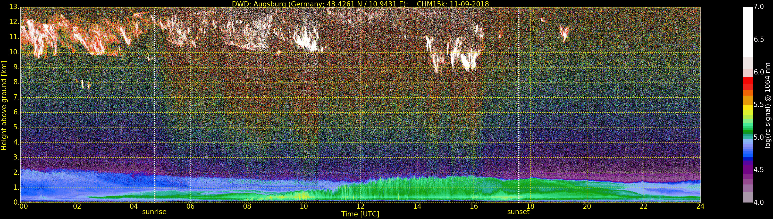Click the x-axis tick label '24'

[x=700, y=206]
